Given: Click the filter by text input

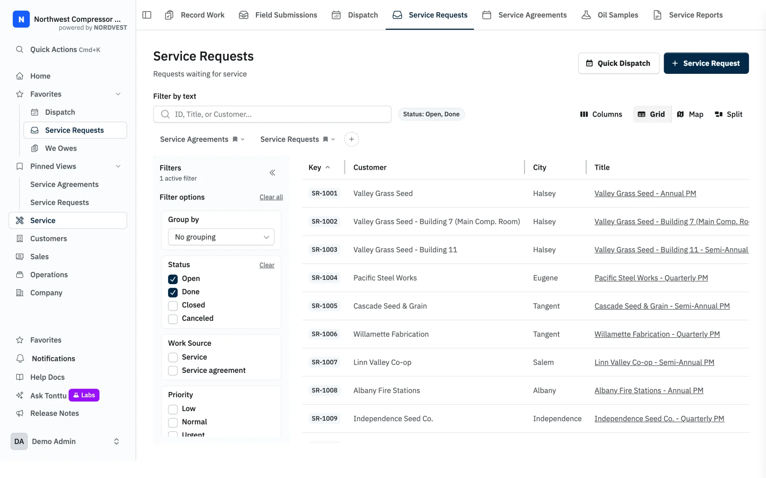Looking at the screenshot, I should point(272,114).
